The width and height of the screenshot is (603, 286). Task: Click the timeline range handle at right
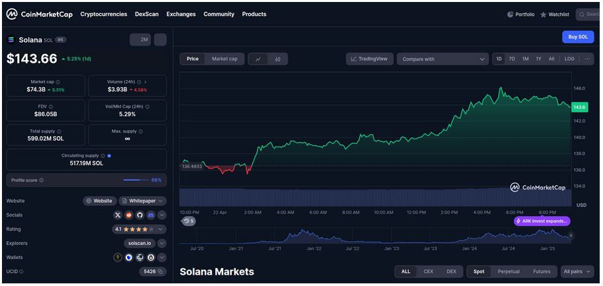tap(571, 236)
